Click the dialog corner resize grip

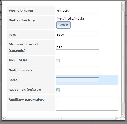click(x=123, y=119)
